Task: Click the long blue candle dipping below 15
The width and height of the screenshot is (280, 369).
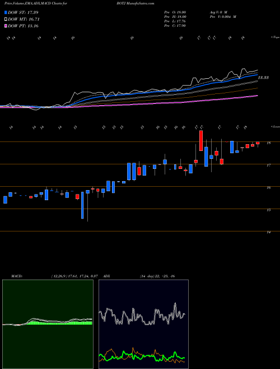Action: coord(82,205)
